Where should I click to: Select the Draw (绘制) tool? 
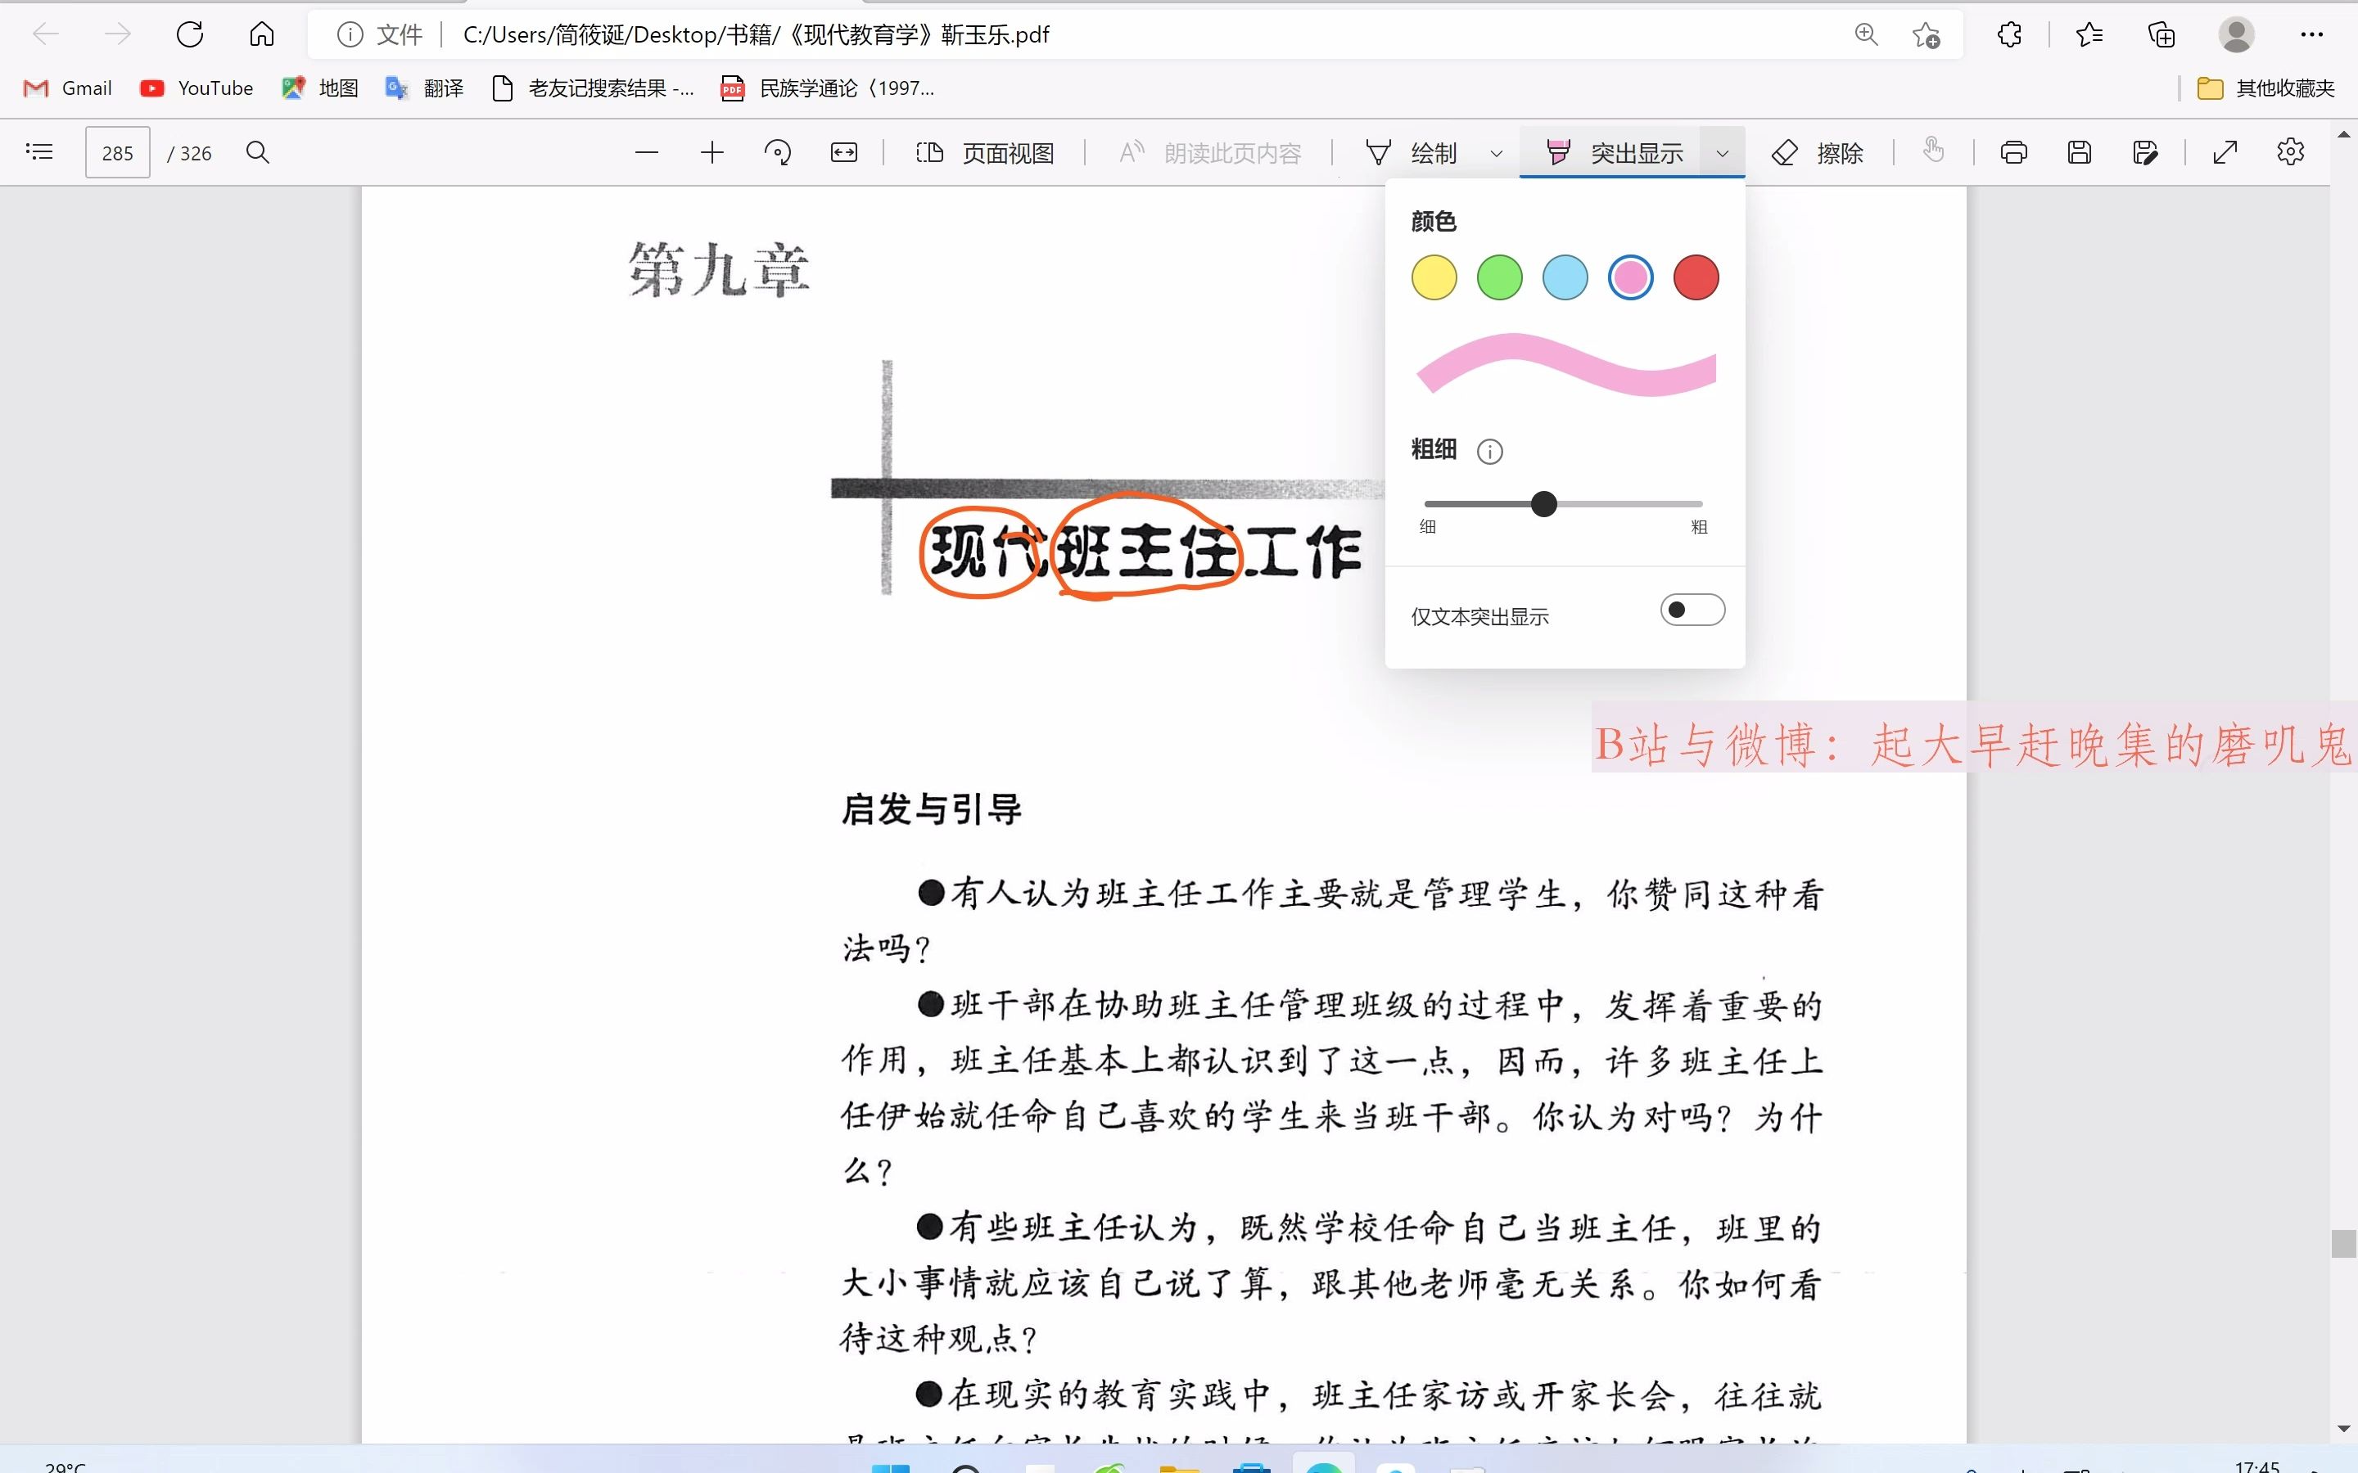click(x=1413, y=153)
